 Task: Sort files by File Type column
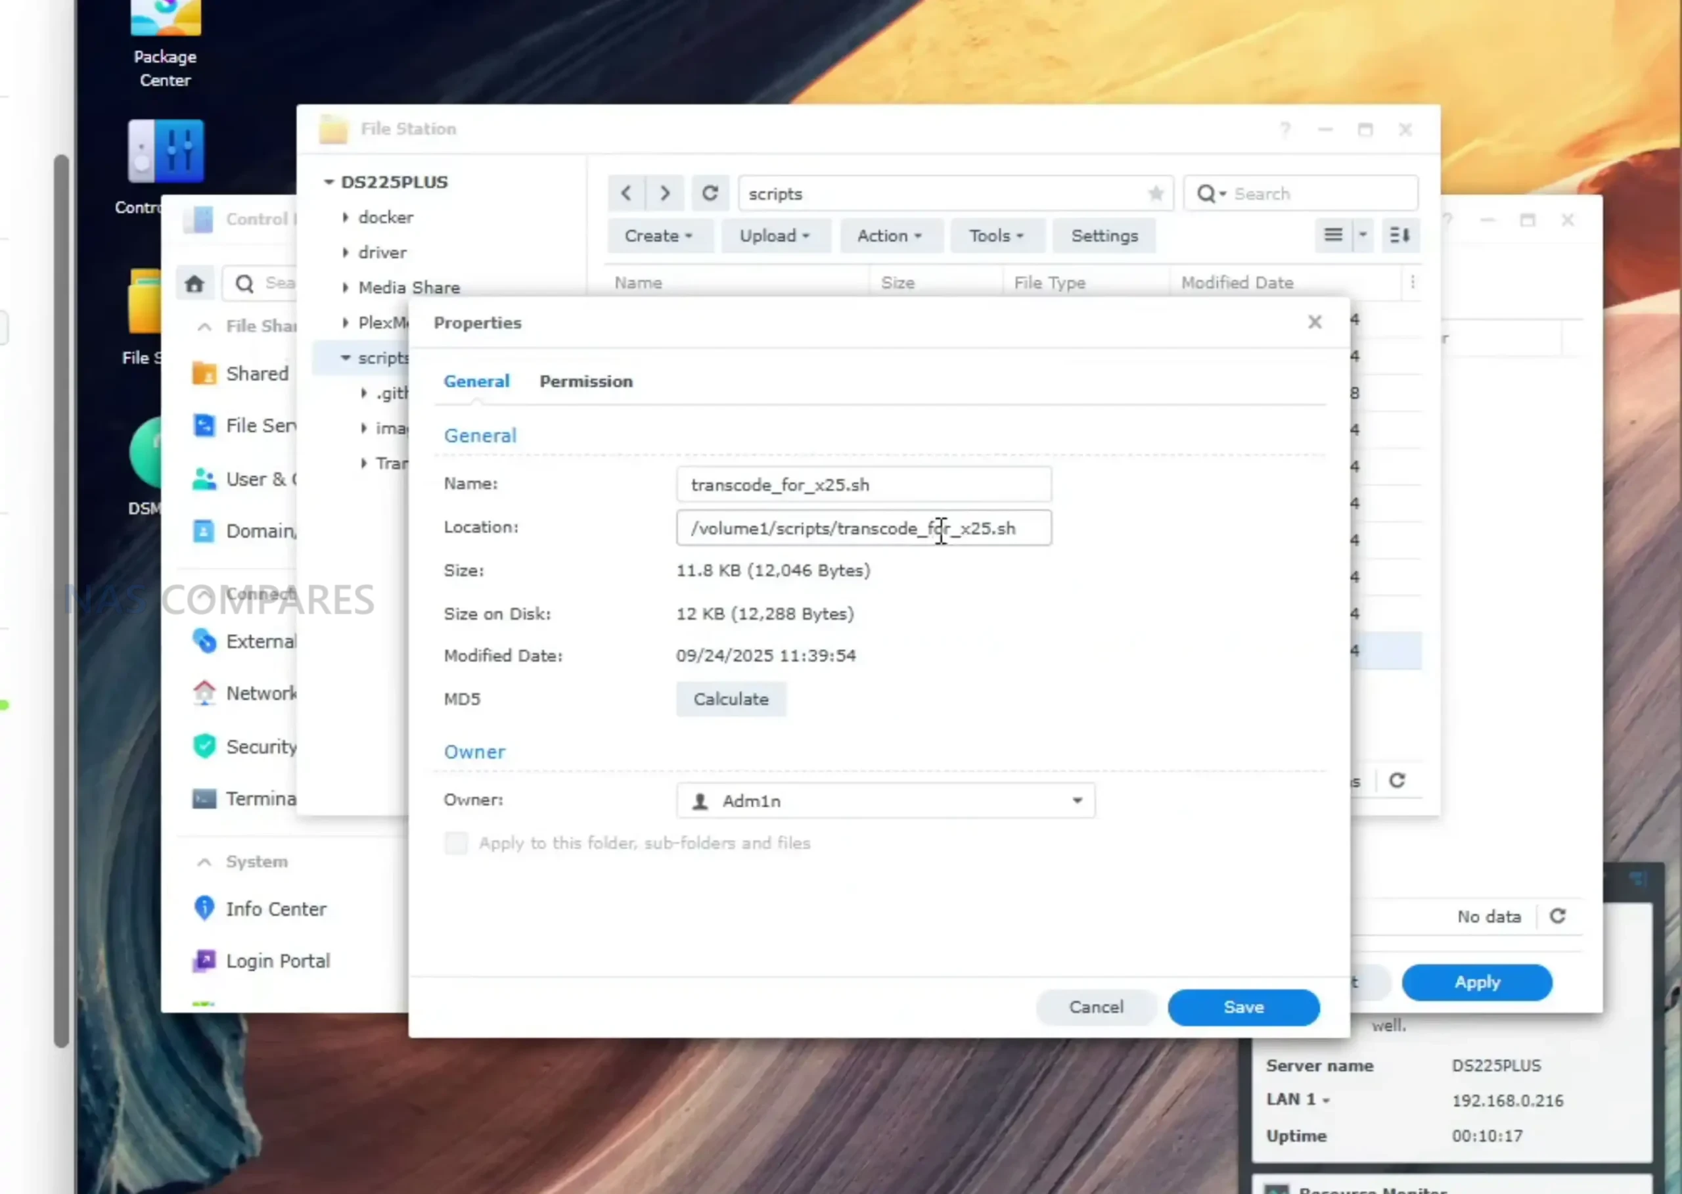pyautogui.click(x=1086, y=283)
